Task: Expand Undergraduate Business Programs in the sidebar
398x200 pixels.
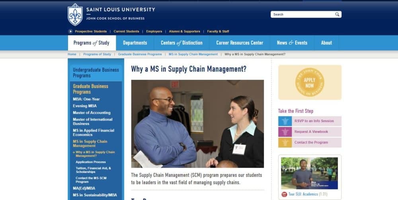Action: [96, 73]
